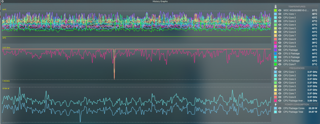Toggle visibility of CPU Core 4 frequency
Screen dimensions: 320x124
pos(280,82)
